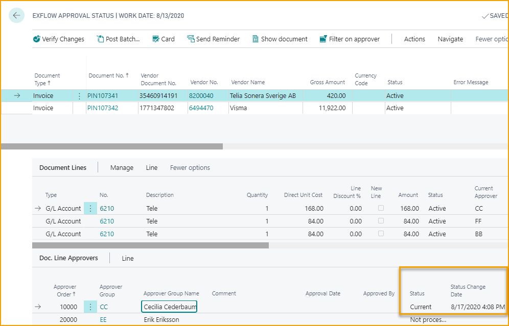Screen dimensions: 509x326
Task: Open the Navigate dropdown menu
Action: coord(450,39)
